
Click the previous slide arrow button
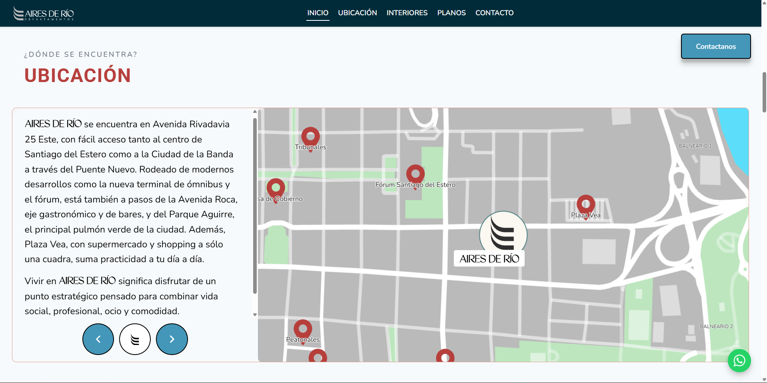point(98,339)
